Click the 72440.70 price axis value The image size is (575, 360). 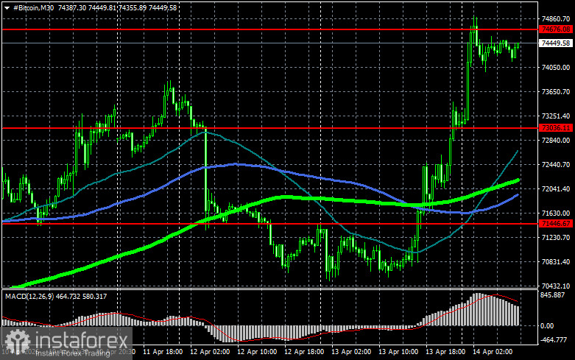click(556, 165)
